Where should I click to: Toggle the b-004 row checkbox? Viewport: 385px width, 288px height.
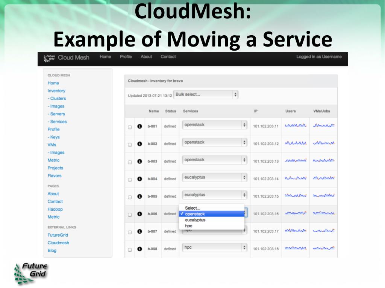pos(130,180)
